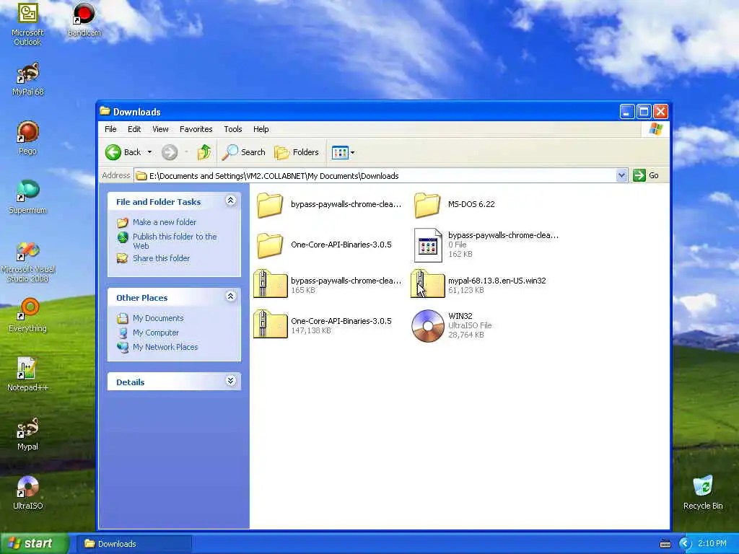Open the Edit menu
This screenshot has height=554, width=739.
point(134,129)
